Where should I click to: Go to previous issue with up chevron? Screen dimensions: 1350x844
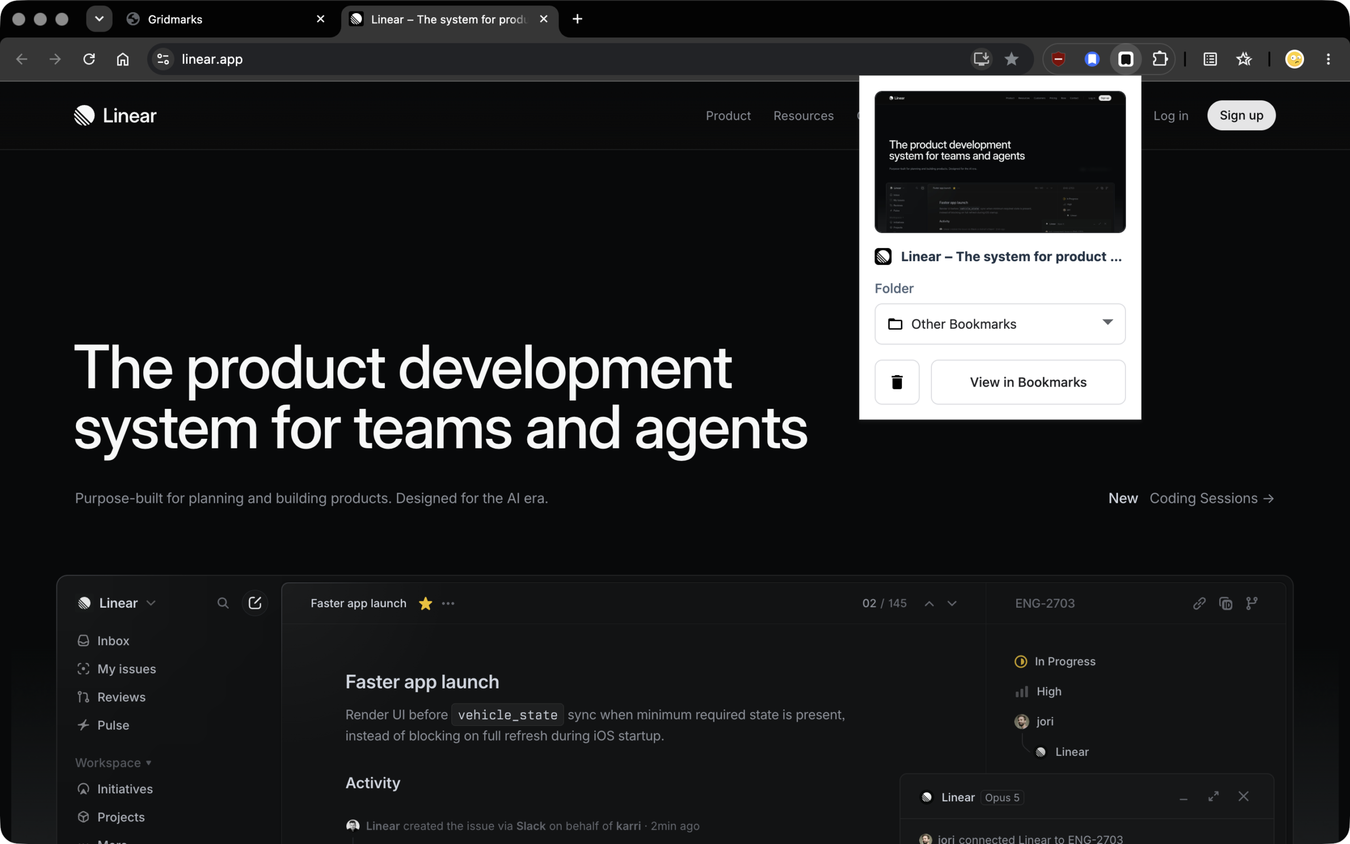[x=929, y=603]
